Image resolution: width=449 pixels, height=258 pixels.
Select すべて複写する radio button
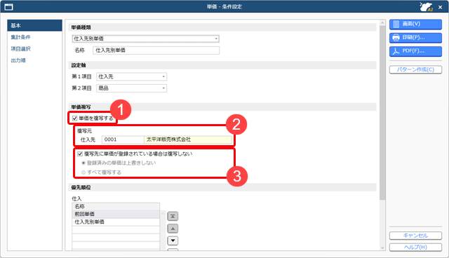83,172
